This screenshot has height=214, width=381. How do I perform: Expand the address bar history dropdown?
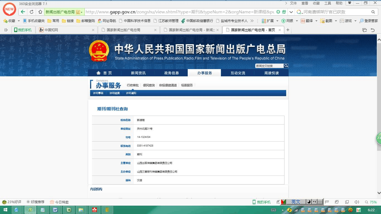tap(291, 12)
